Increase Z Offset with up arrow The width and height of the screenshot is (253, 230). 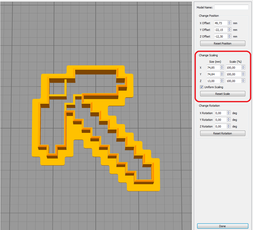(x=229, y=35)
